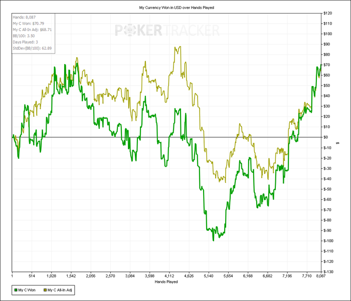Click the 1,028 x-axis tick label

point(51,276)
